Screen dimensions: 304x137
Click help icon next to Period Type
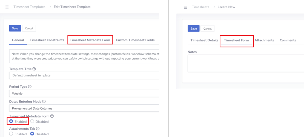coord(30,87)
